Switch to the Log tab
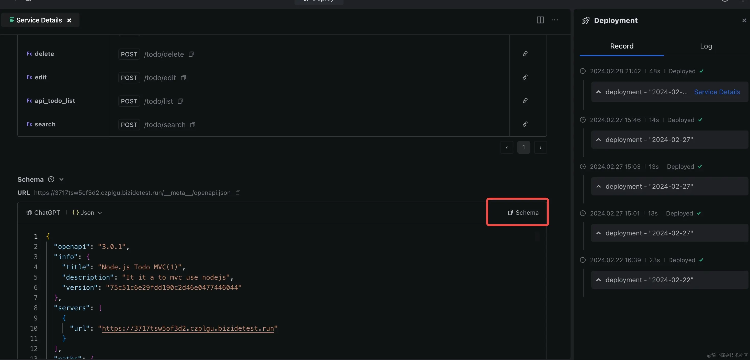The height and width of the screenshot is (360, 750). click(706, 46)
